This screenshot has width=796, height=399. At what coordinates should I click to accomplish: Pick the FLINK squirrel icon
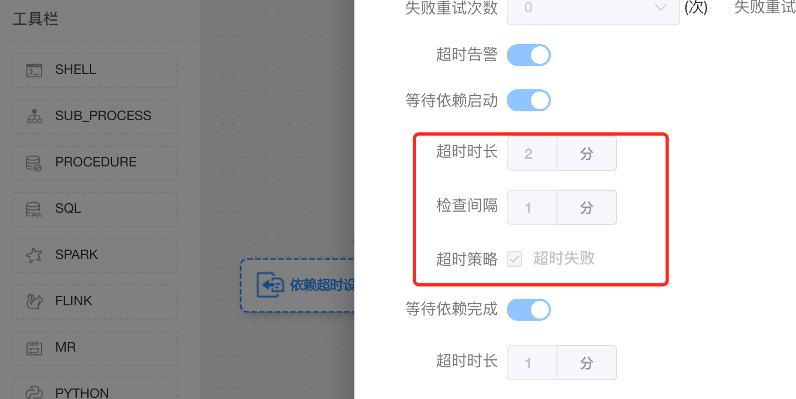34,301
